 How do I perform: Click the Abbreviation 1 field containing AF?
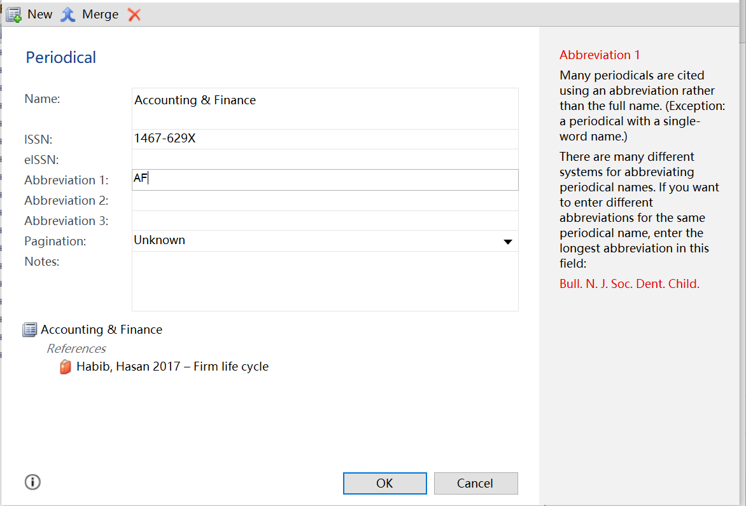[325, 180]
